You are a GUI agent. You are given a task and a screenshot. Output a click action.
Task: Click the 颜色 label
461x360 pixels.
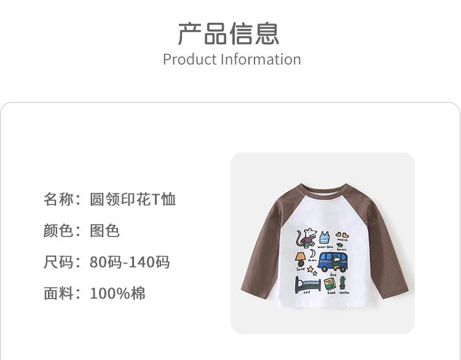pos(58,231)
